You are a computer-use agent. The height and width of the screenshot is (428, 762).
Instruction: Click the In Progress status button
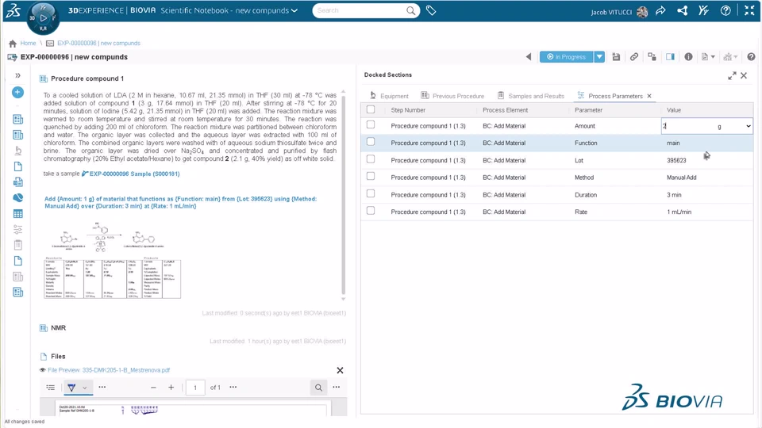(567, 57)
